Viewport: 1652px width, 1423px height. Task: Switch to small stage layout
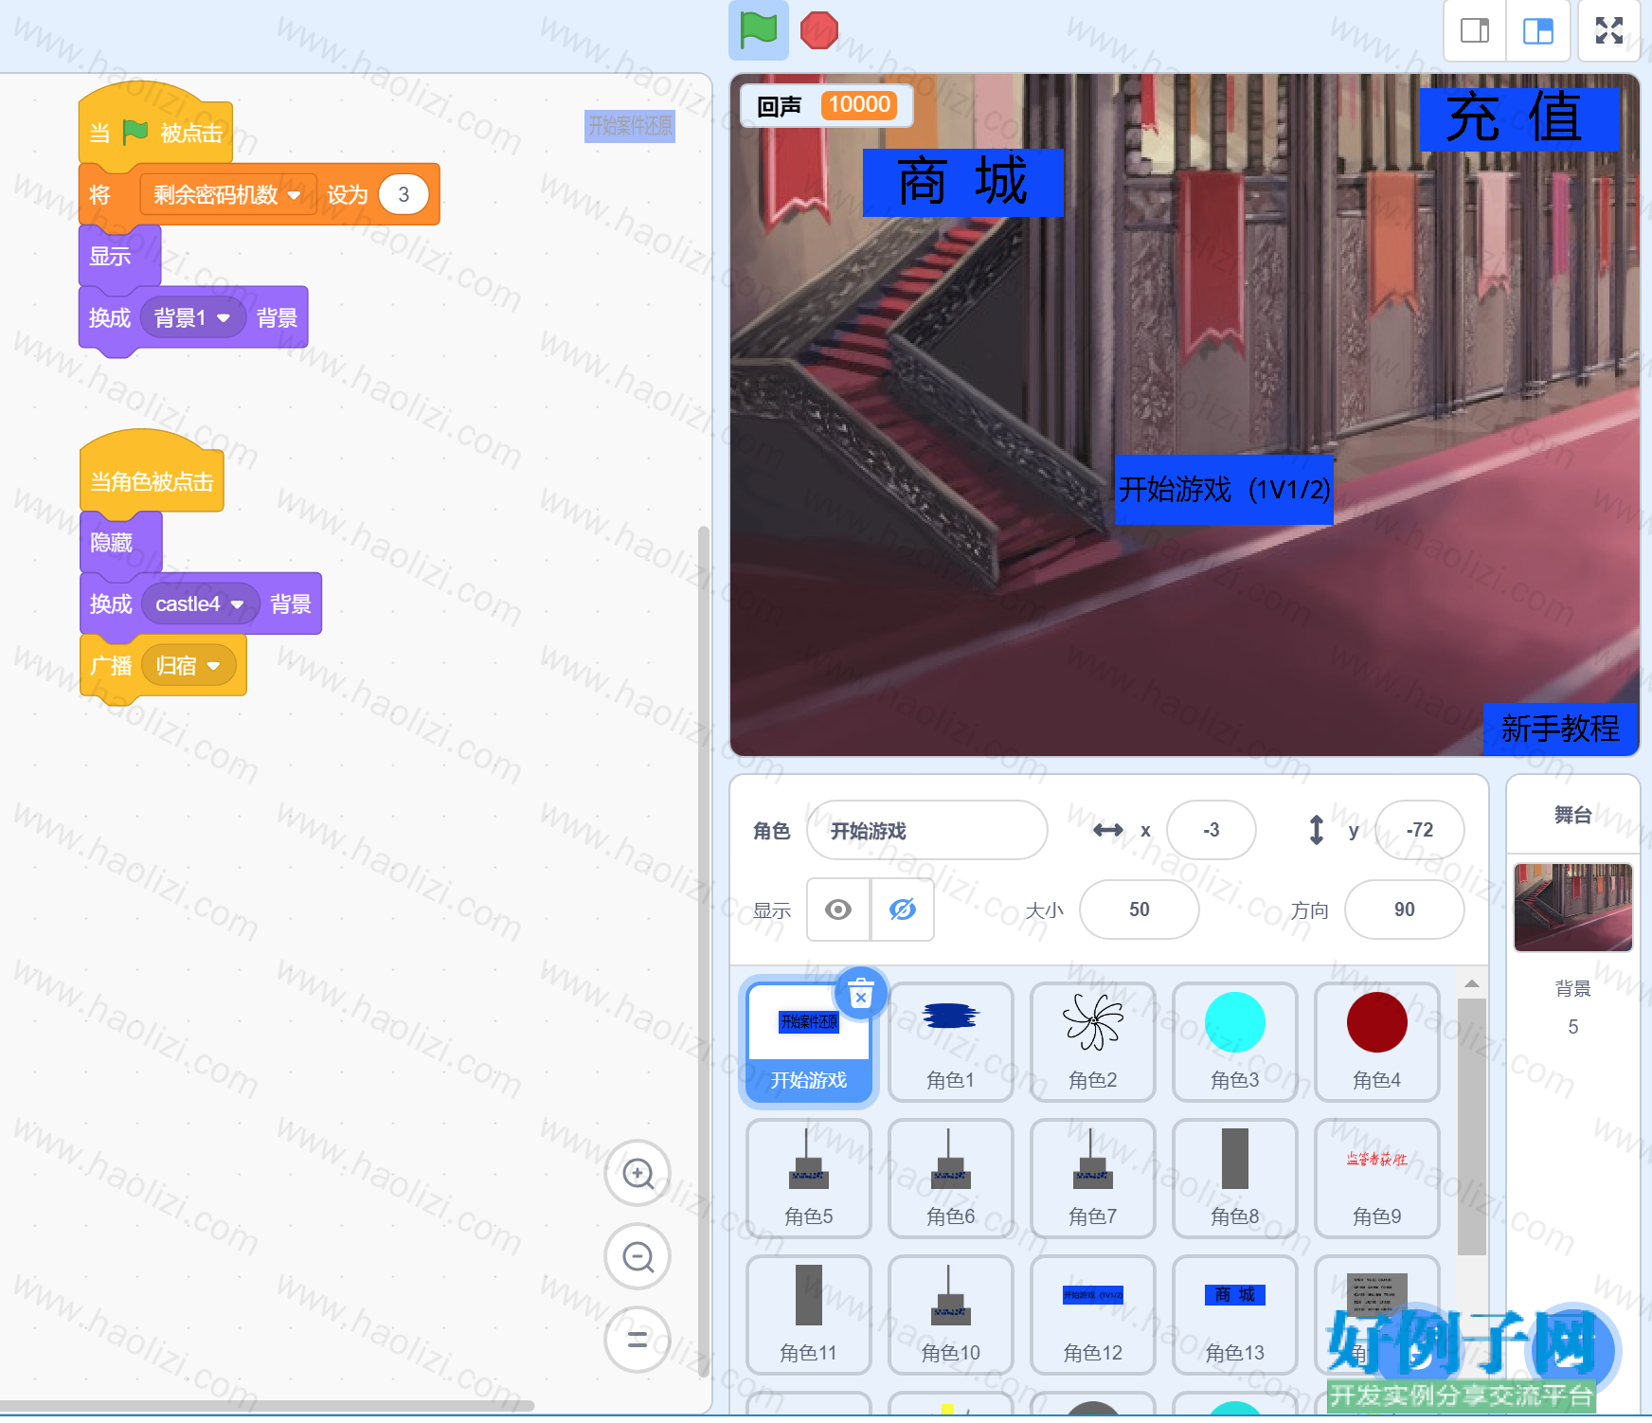[1475, 30]
